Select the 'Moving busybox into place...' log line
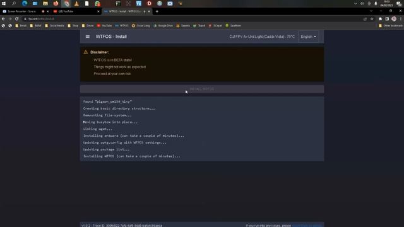The image size is (404, 227). click(x=110, y=122)
